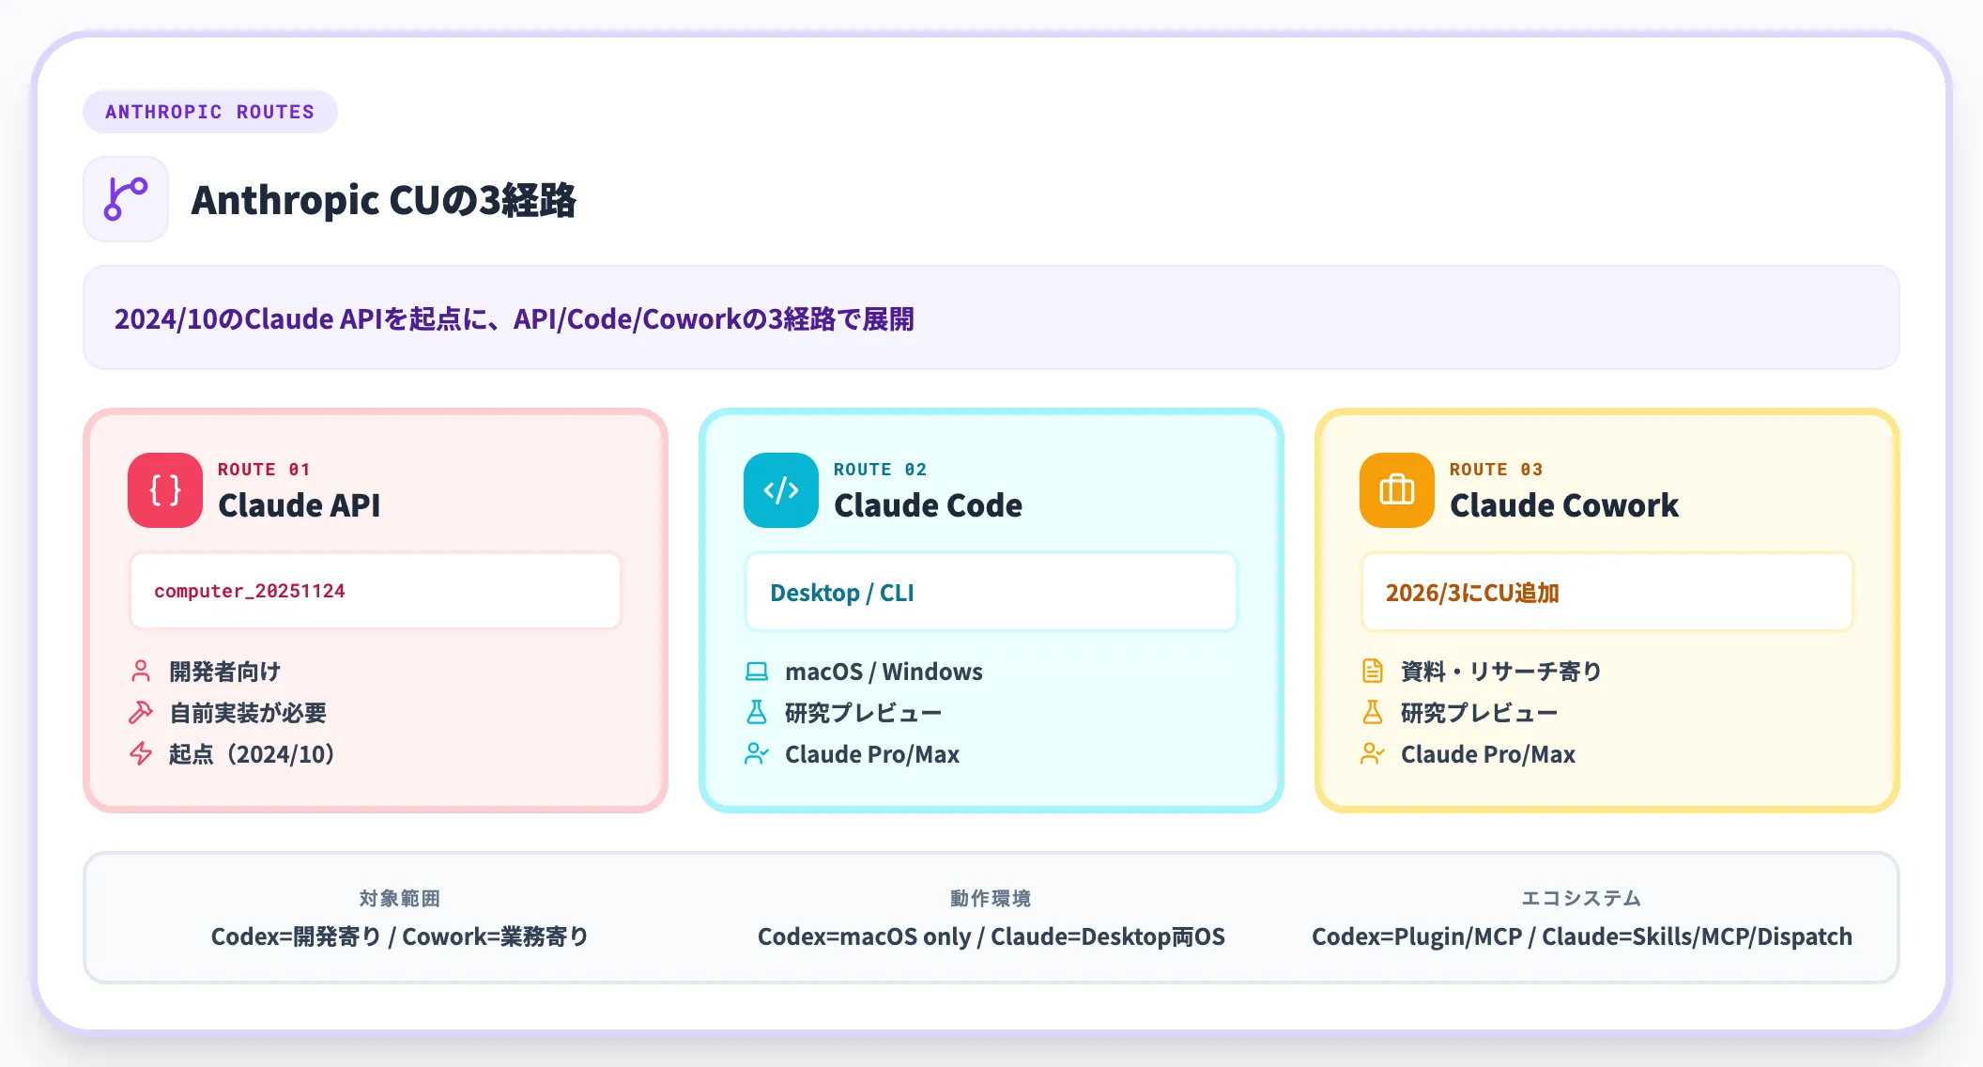Click the Claude Cowork card title

coord(1564,505)
